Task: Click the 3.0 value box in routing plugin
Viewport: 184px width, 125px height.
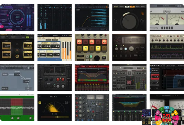Action: [17, 74]
